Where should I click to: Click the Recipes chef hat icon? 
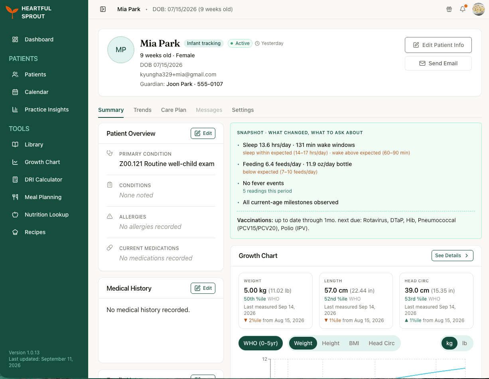point(15,232)
